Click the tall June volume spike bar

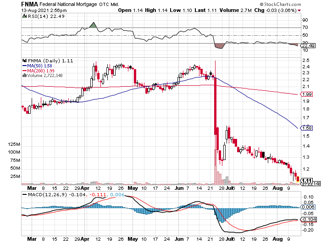[216, 167]
